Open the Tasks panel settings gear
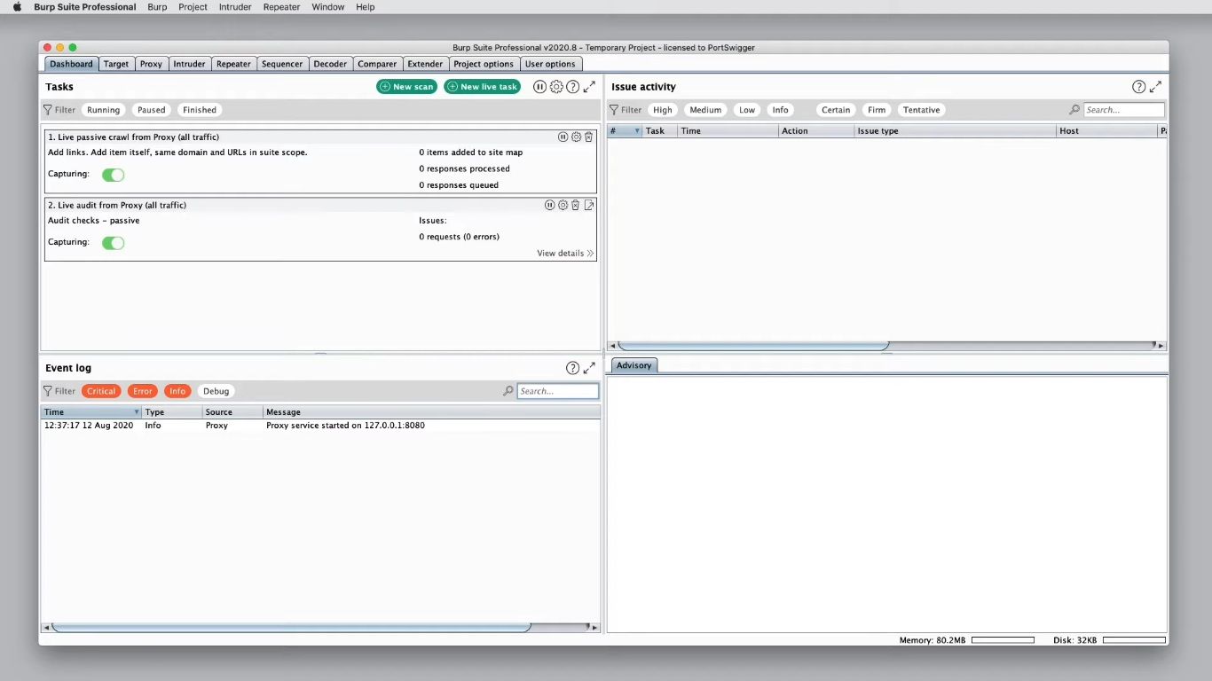This screenshot has height=681, width=1212. click(556, 86)
